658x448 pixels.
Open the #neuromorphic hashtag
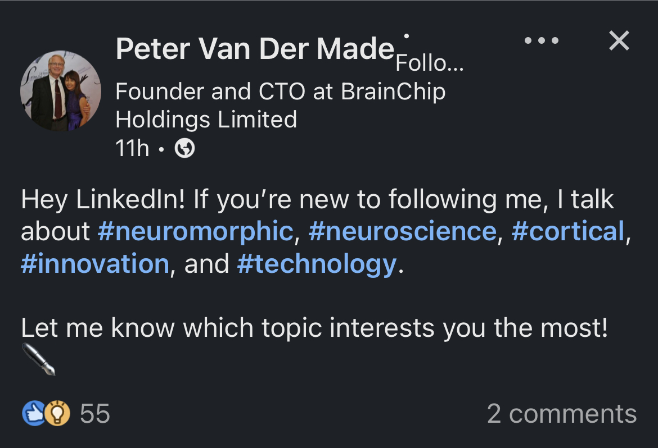pyautogui.click(x=195, y=231)
